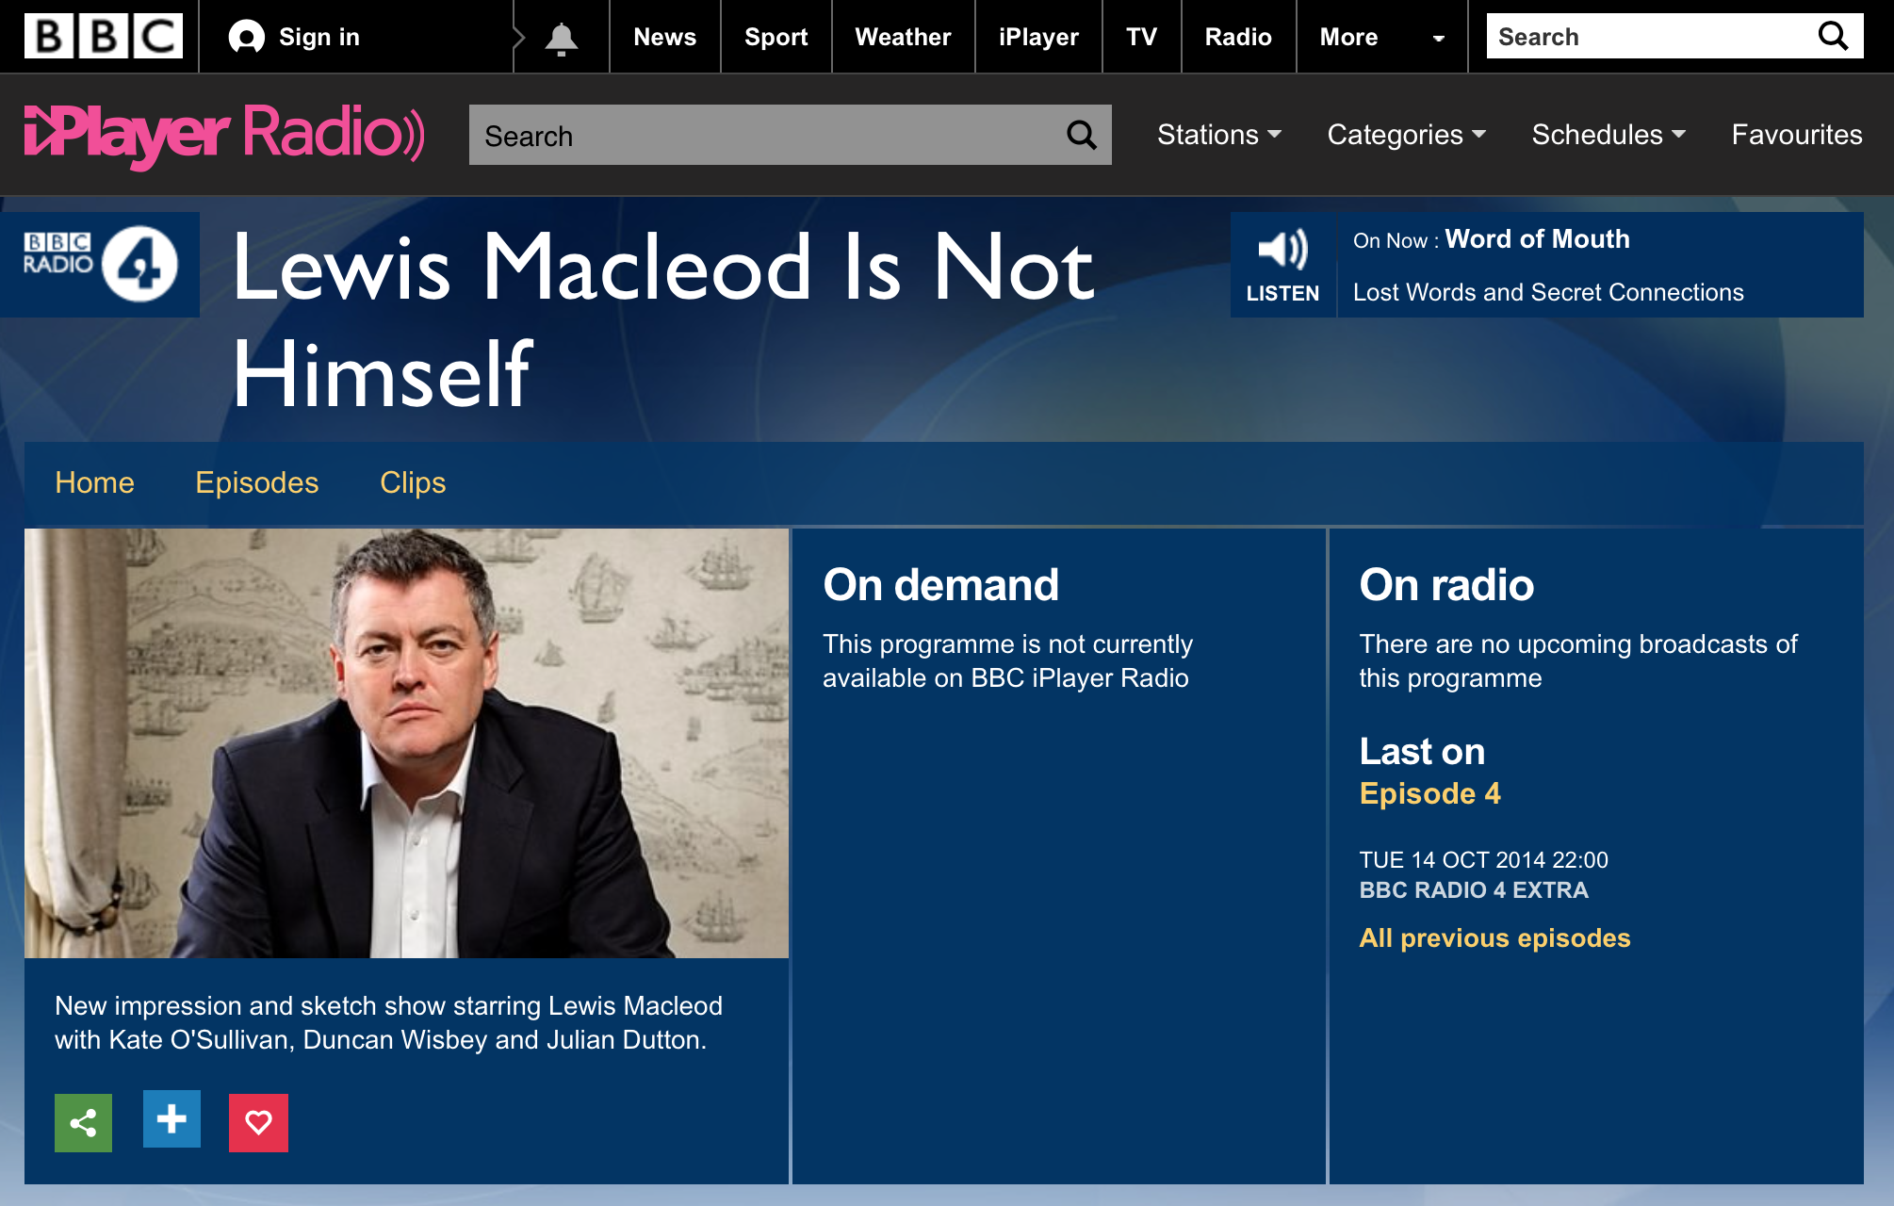The height and width of the screenshot is (1206, 1894).
Task: Open the TV section
Action: click(1141, 37)
